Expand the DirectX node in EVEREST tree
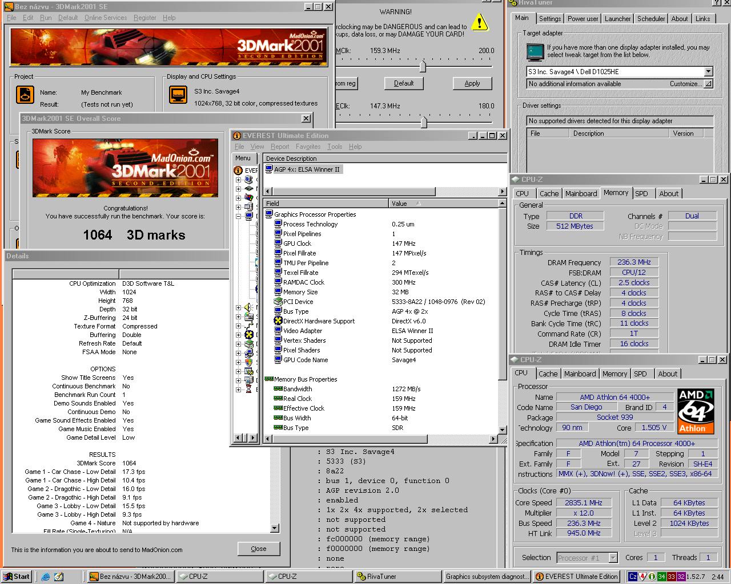The image size is (731, 584). (x=238, y=335)
